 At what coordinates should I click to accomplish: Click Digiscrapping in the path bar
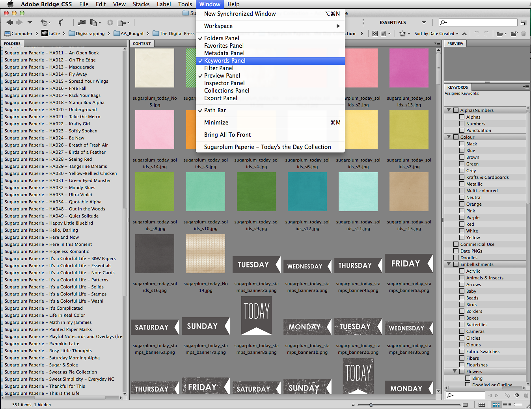click(87, 33)
